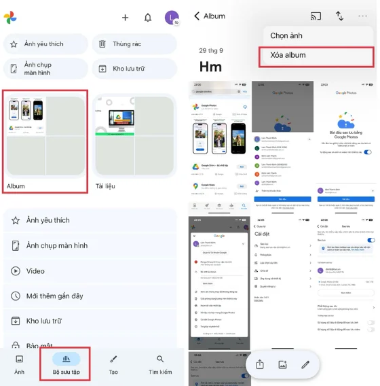Click the archive box icon in list
Image resolution: width=380 pixels, height=386 pixels.
(16, 321)
